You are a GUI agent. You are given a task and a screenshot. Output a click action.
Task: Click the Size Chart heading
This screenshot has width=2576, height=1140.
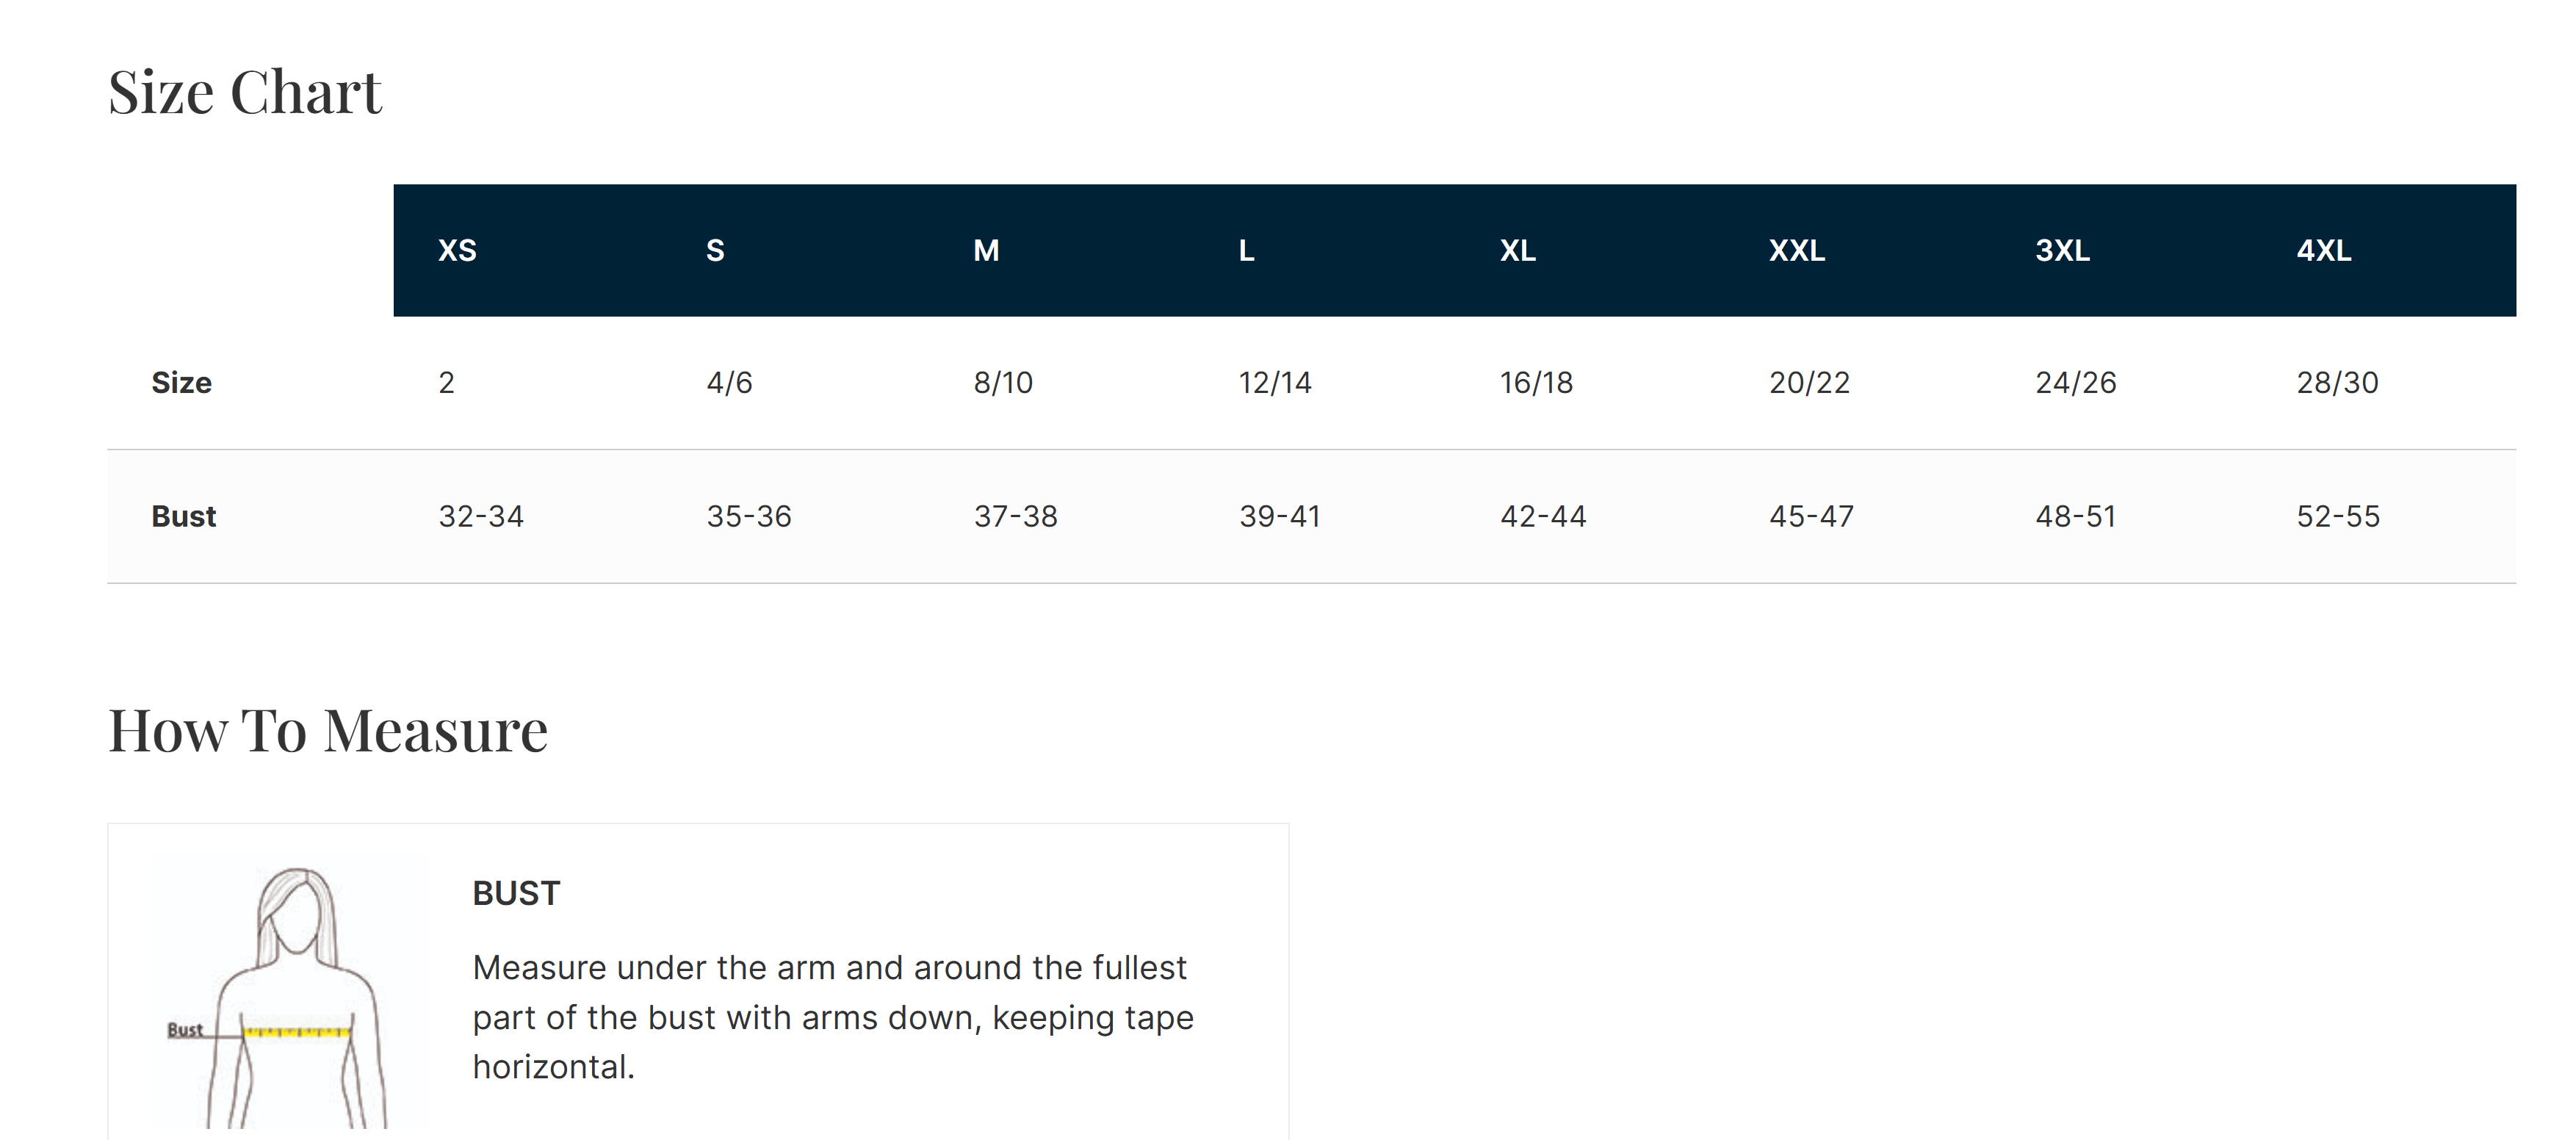pyautogui.click(x=245, y=92)
